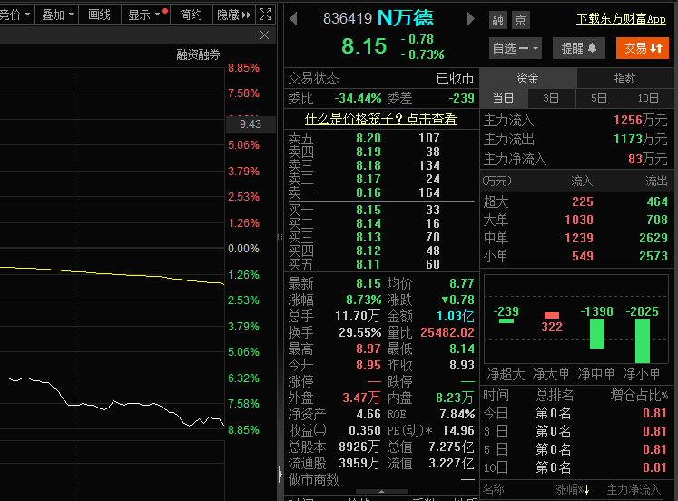Click the 金额 1.03亿 value
Viewport: 678px width, 501px height.
click(456, 316)
